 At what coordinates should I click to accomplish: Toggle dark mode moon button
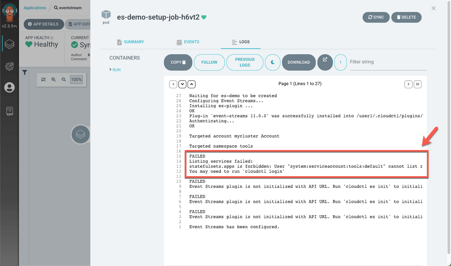click(273, 62)
